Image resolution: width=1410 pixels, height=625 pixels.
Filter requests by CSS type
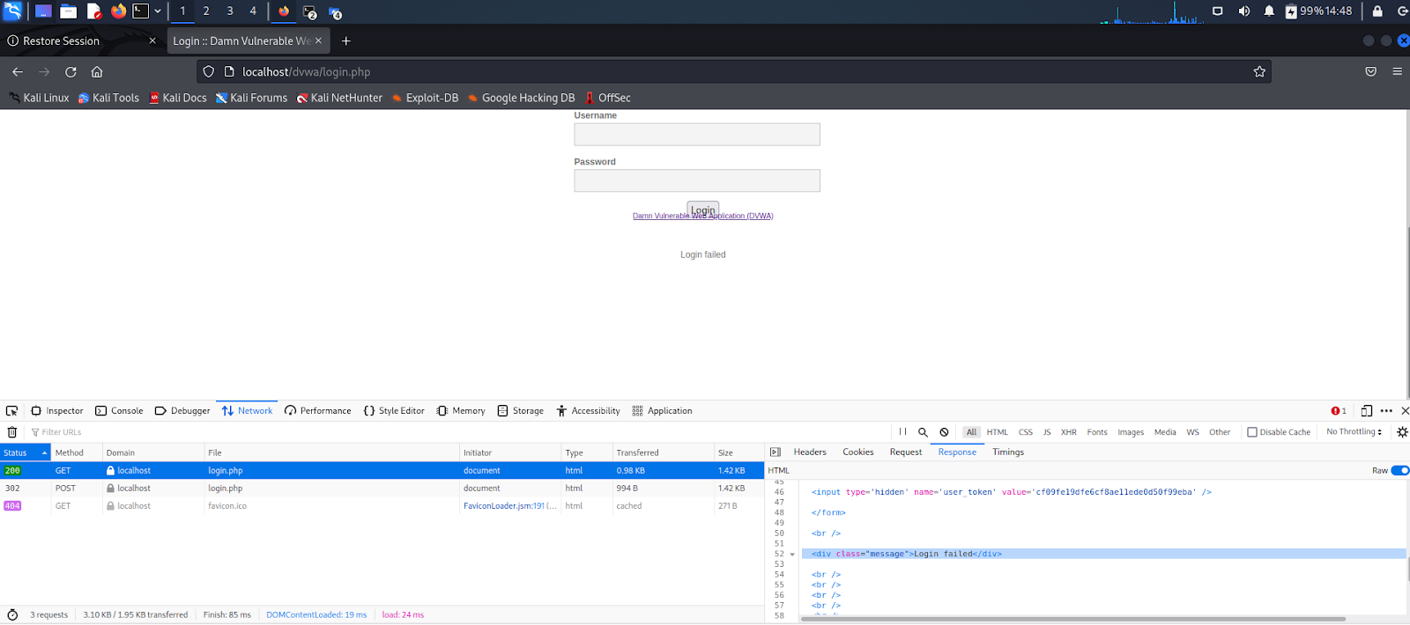tap(1026, 432)
